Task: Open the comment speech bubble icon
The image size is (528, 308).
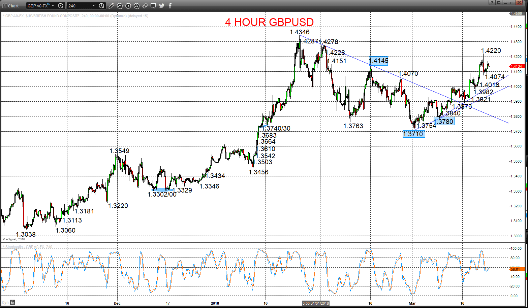Action: pos(153,6)
